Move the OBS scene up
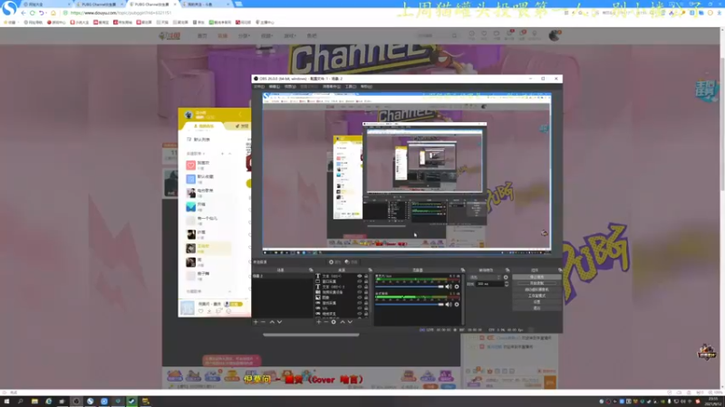 tap(272, 322)
